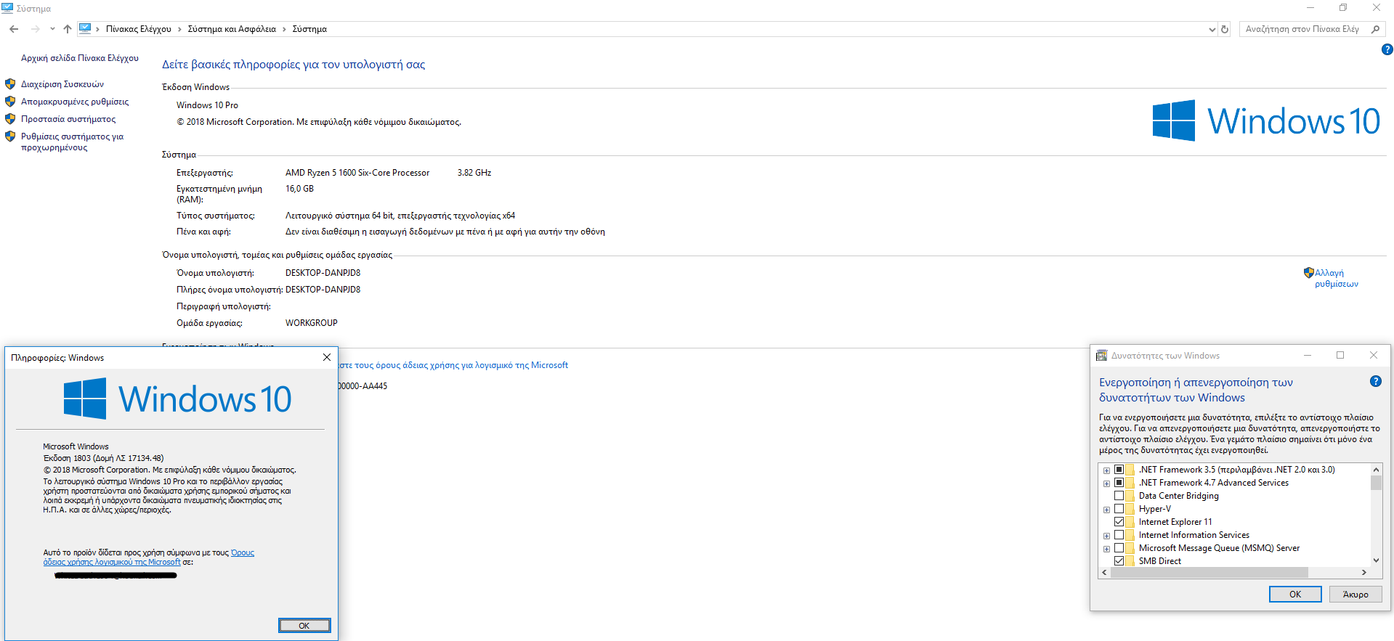Toggle .NET Framework 4.7 Advanced Services checkbox

(1119, 483)
